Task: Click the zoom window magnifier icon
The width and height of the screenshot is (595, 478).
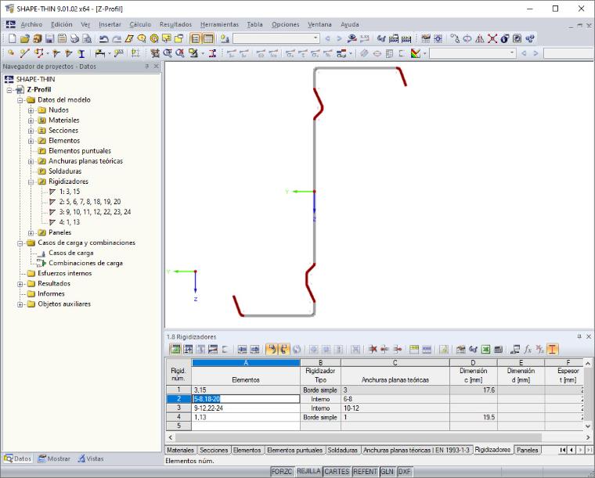Action: 168,53
